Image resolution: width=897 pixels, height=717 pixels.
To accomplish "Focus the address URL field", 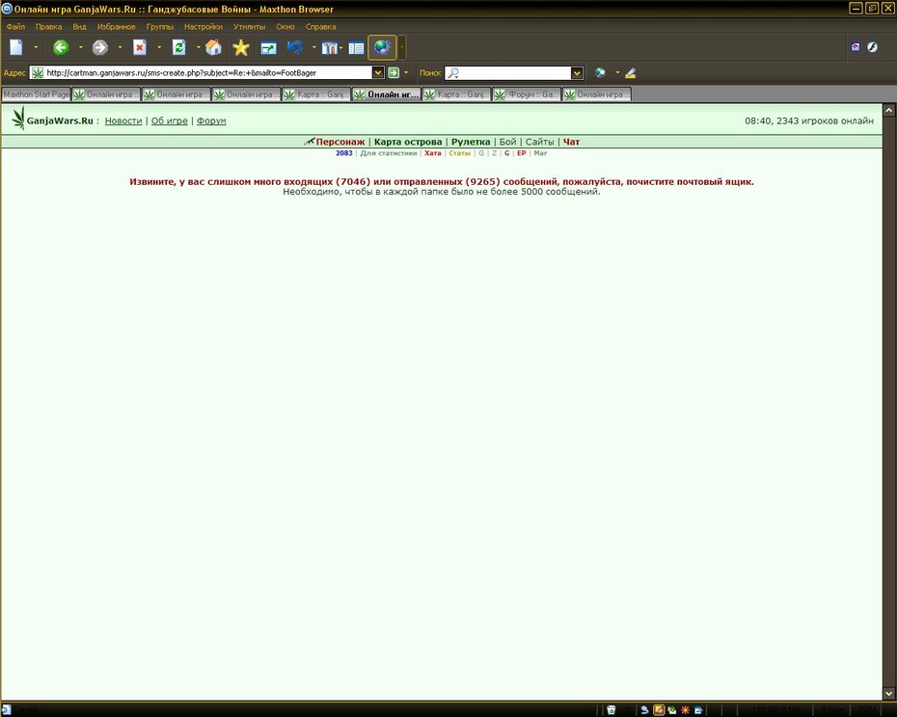I will [208, 72].
